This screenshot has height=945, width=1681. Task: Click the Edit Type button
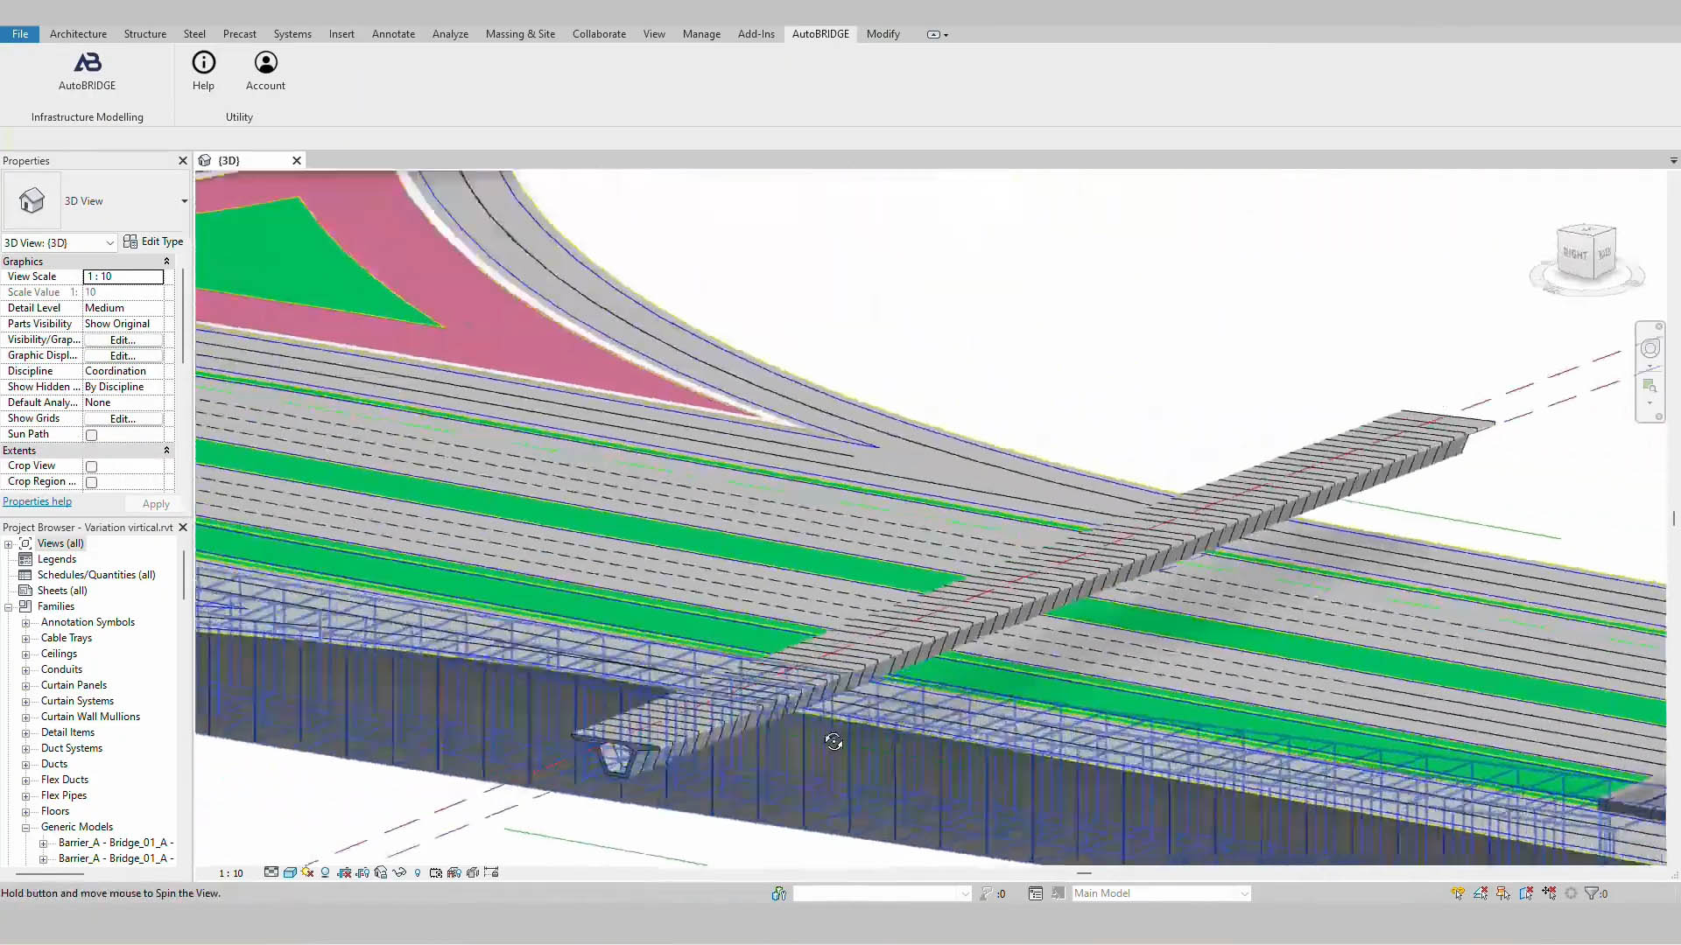[x=153, y=241]
